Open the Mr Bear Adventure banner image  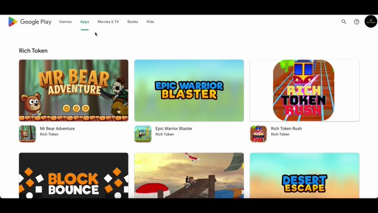click(x=73, y=91)
